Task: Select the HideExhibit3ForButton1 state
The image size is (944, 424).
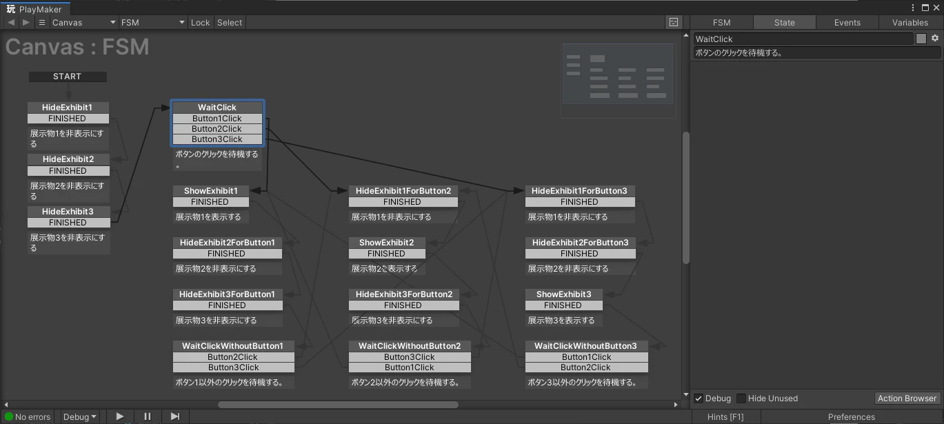Action: point(227,294)
